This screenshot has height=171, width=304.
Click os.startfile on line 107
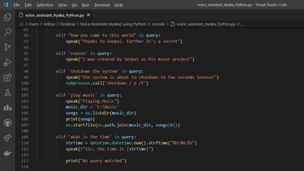click(81, 125)
